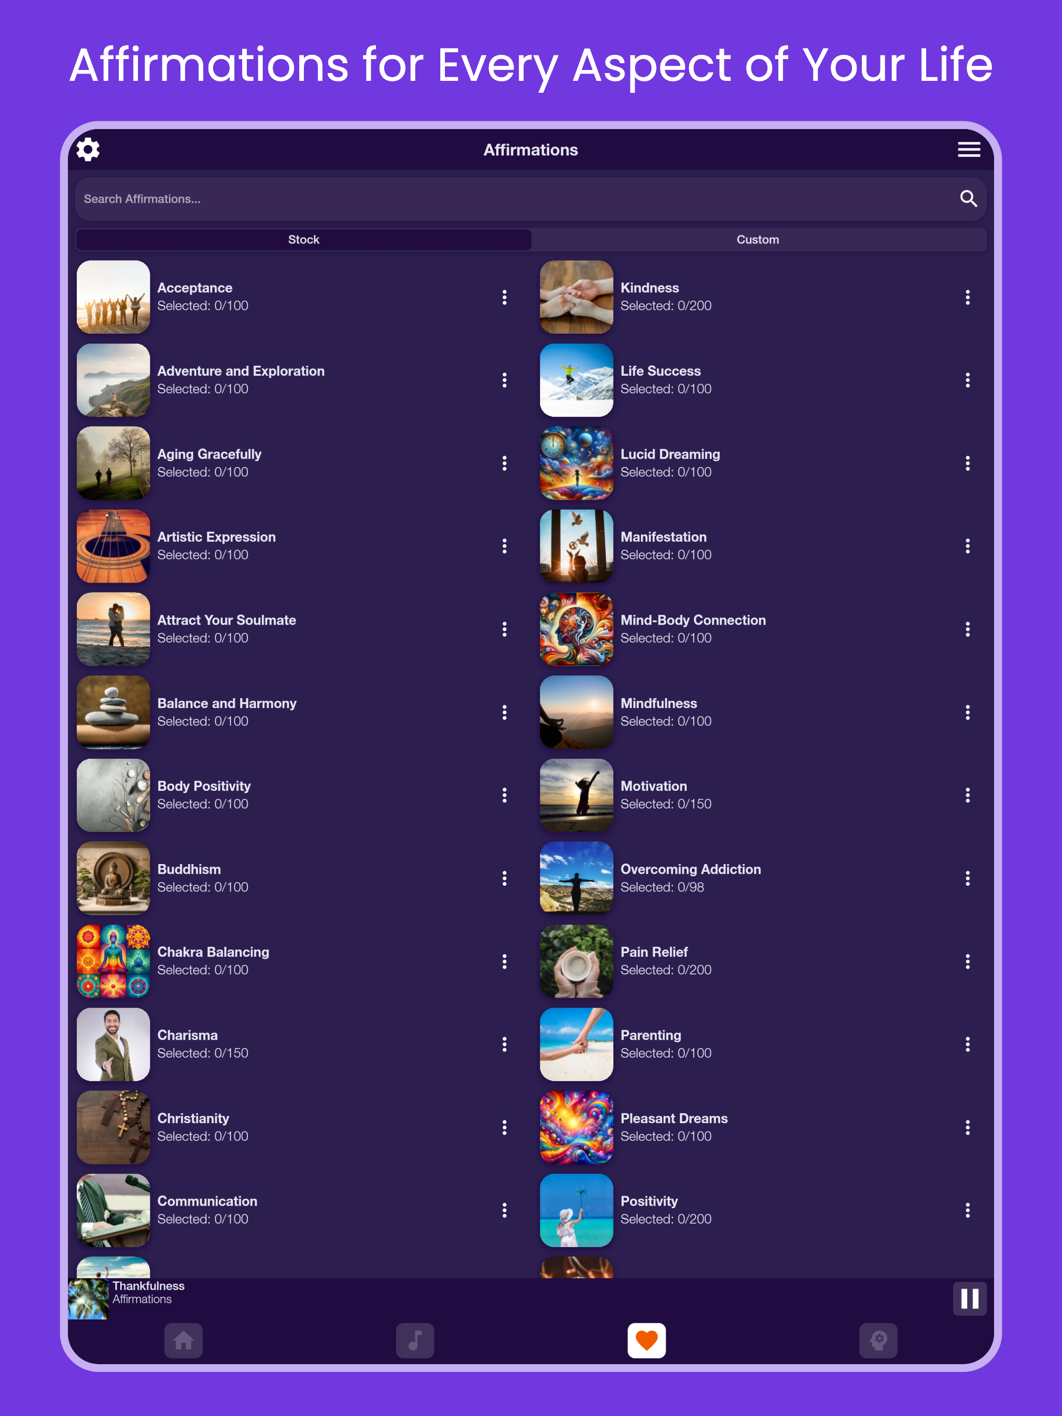Screen dimensions: 1062x1416
Task: Open more options for Charisma
Action: coord(505,1044)
